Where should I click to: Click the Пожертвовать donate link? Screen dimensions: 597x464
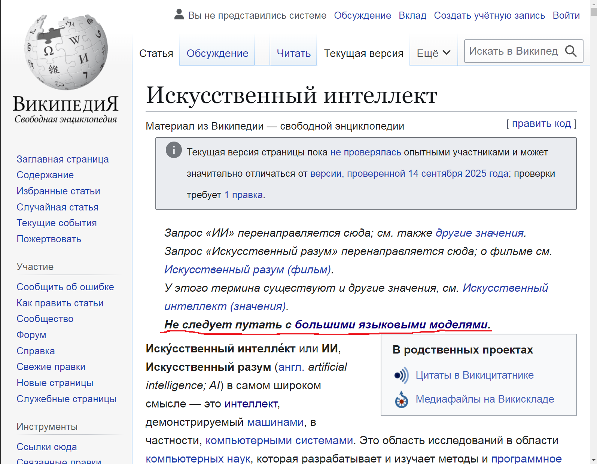(x=49, y=239)
